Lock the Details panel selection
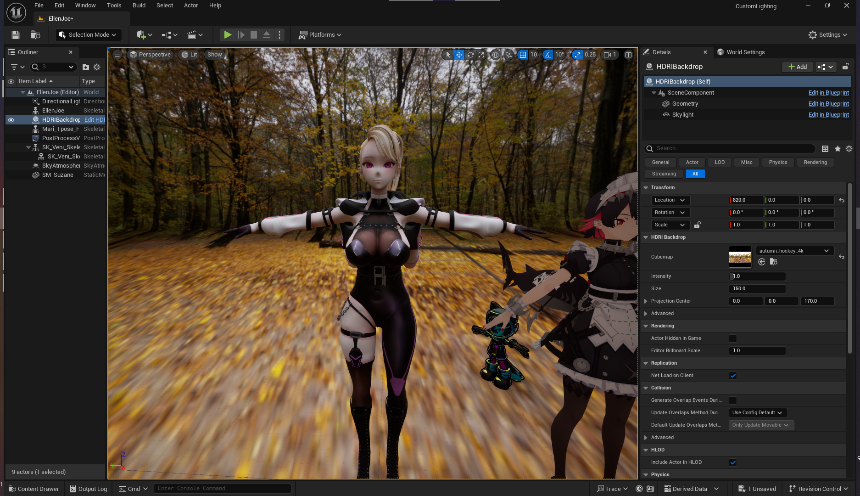This screenshot has width=860, height=496. [x=845, y=67]
